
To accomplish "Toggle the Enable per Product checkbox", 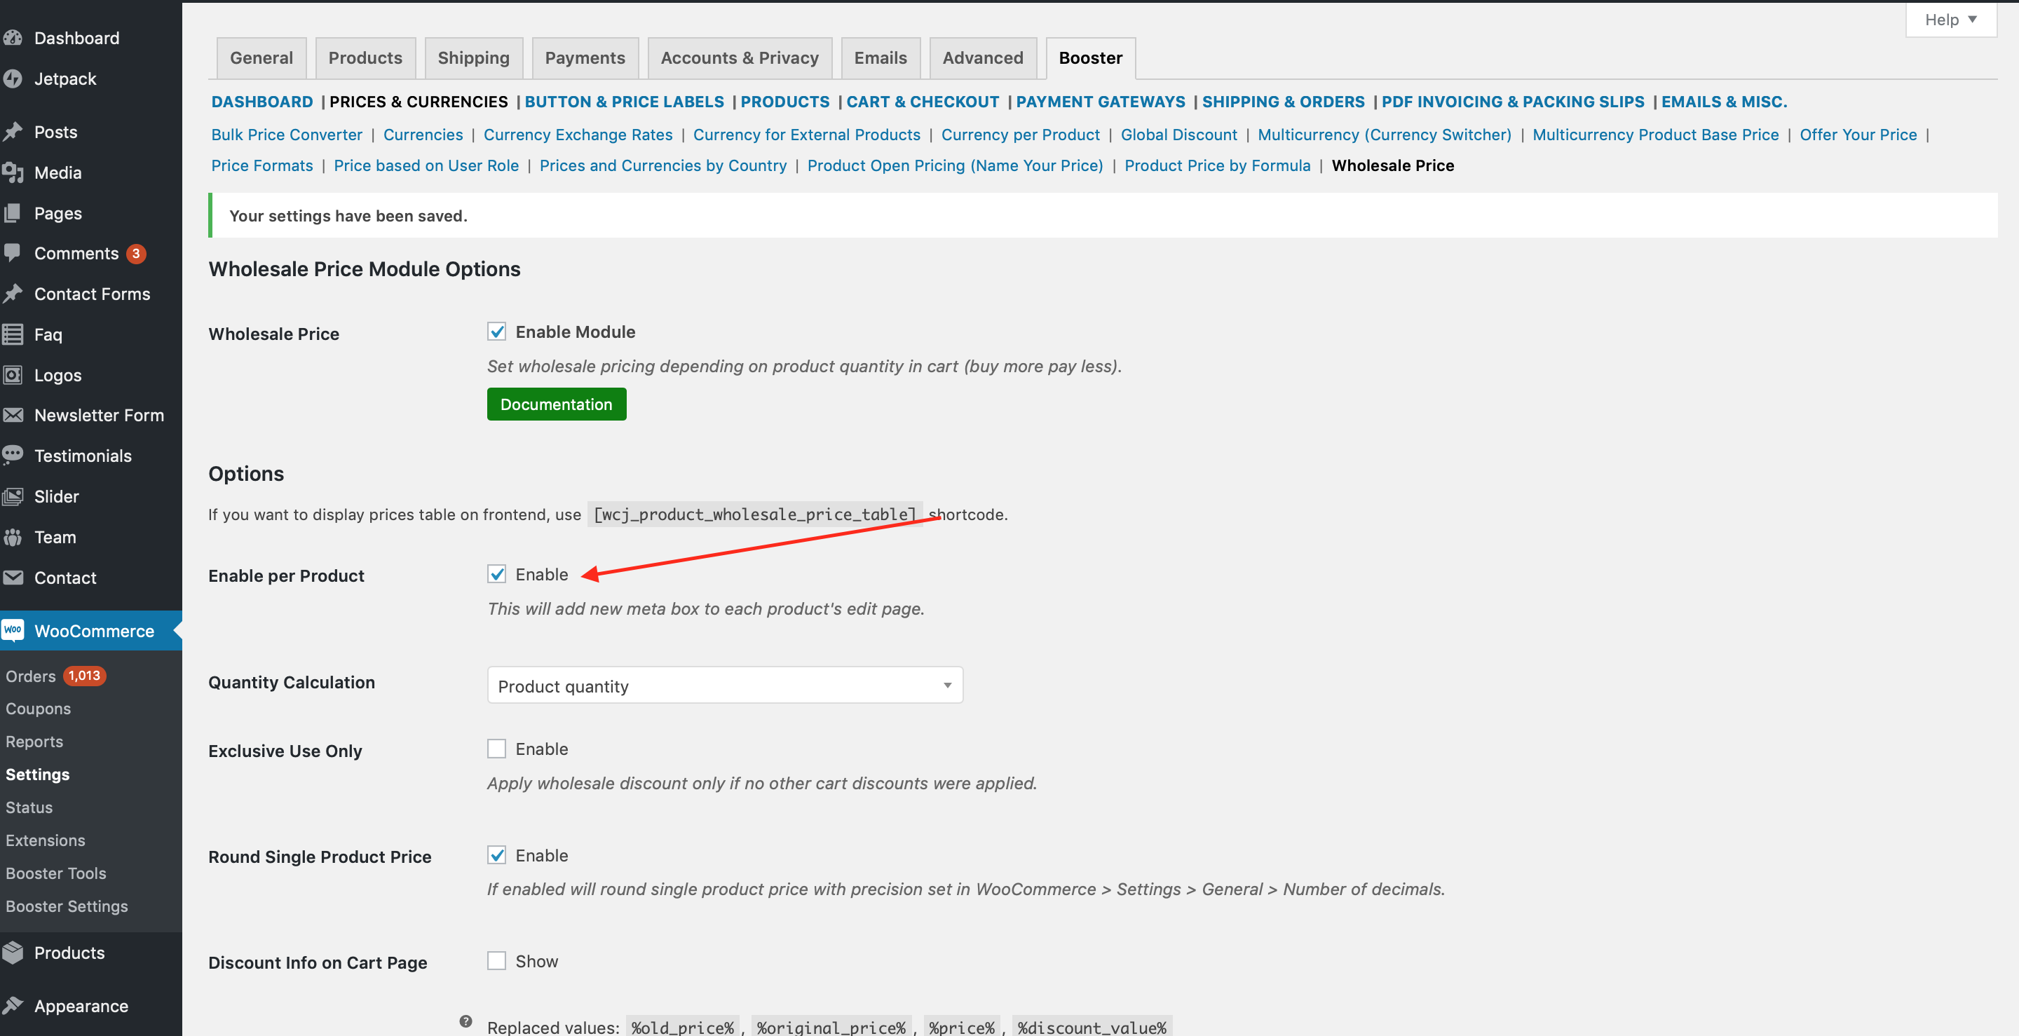I will pos(497,574).
